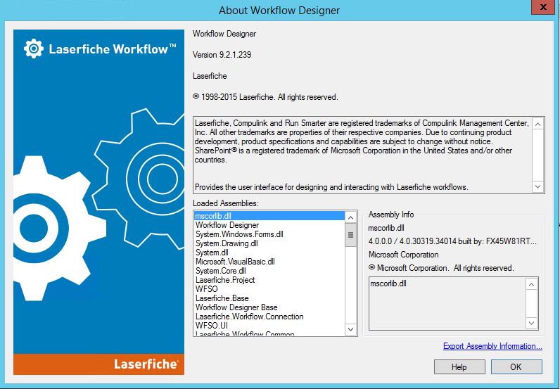Select Microsoft.VisualBasic.dll assembly
Image resolution: width=560 pixels, height=389 pixels.
click(269, 262)
